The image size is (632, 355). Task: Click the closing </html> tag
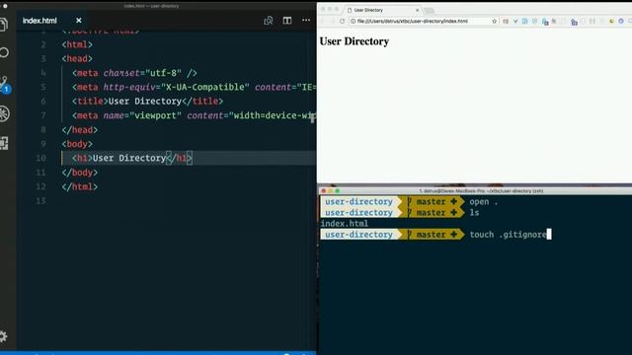80,186
